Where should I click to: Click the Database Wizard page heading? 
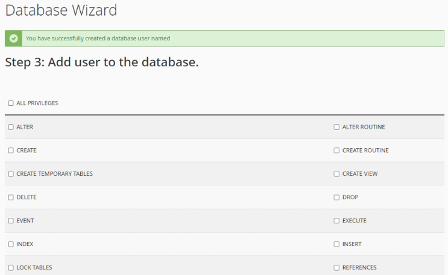click(x=61, y=10)
